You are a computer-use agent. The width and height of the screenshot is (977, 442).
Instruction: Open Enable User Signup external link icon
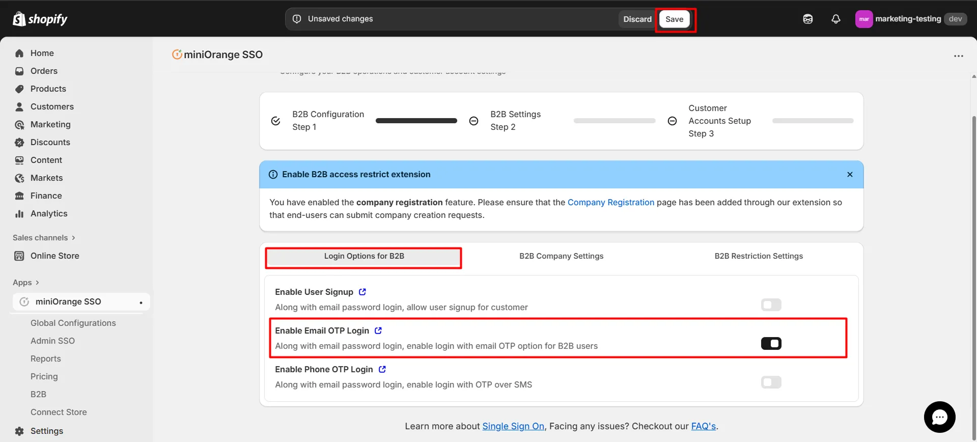pyautogui.click(x=362, y=292)
